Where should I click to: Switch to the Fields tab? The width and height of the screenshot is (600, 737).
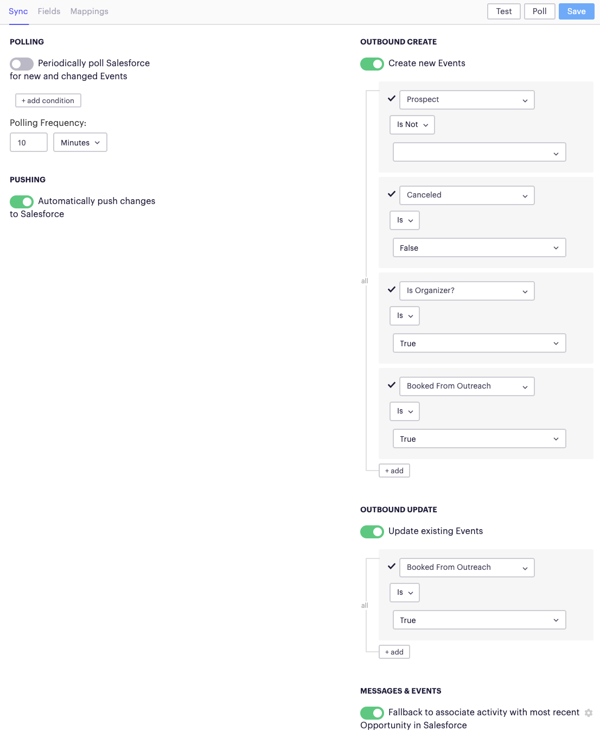[49, 11]
